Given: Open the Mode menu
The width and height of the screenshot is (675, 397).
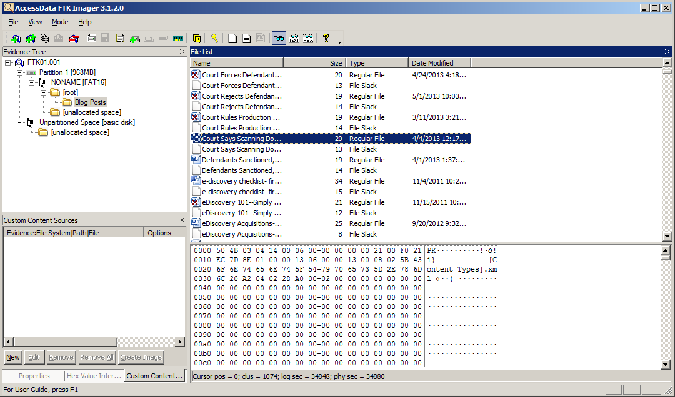Looking at the screenshot, I should 60,22.
